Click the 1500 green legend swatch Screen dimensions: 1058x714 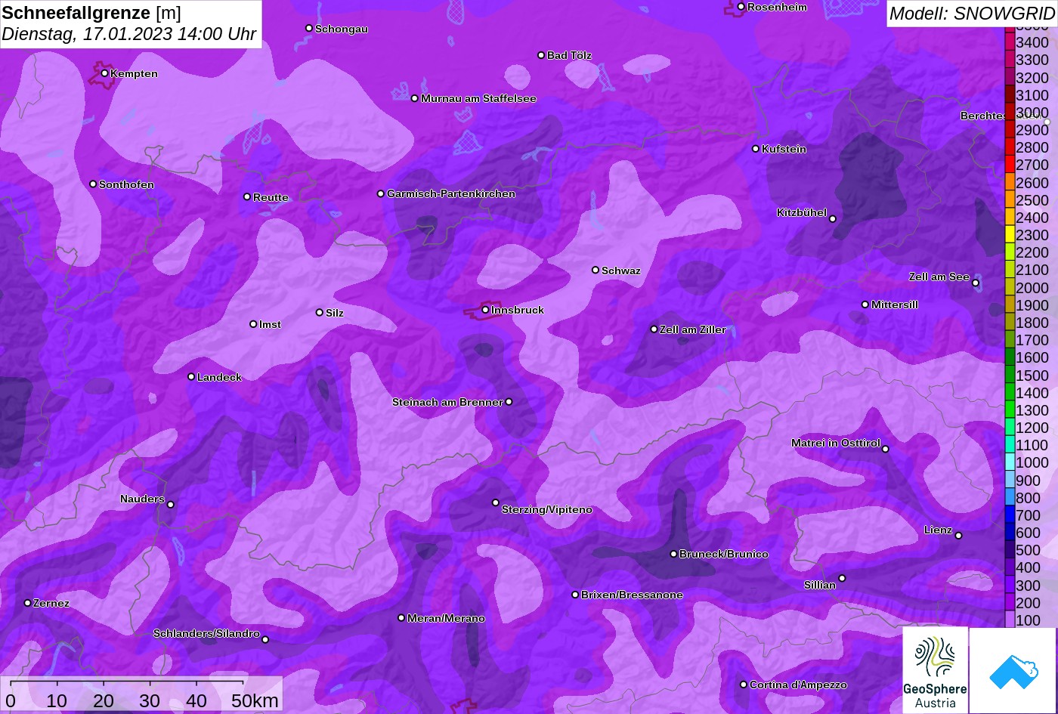1010,375
